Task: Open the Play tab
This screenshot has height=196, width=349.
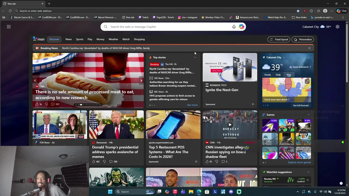Action: point(90,39)
